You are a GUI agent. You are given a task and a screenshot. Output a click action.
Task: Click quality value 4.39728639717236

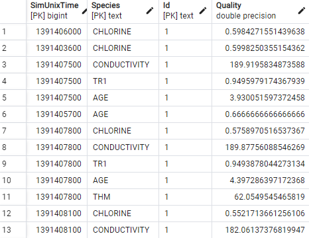tap(261, 180)
